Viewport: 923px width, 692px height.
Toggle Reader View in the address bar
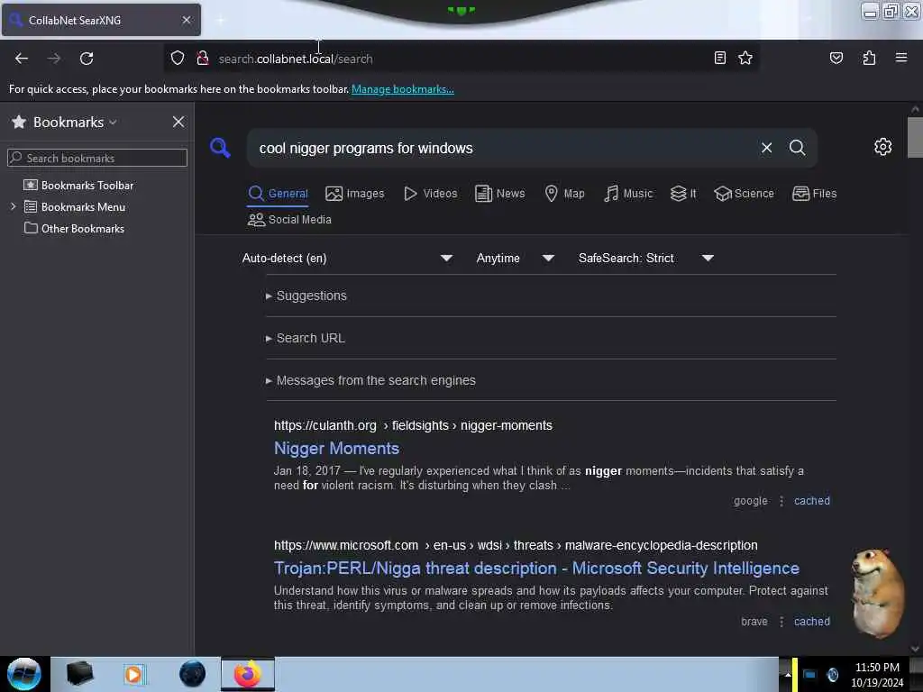pos(719,58)
